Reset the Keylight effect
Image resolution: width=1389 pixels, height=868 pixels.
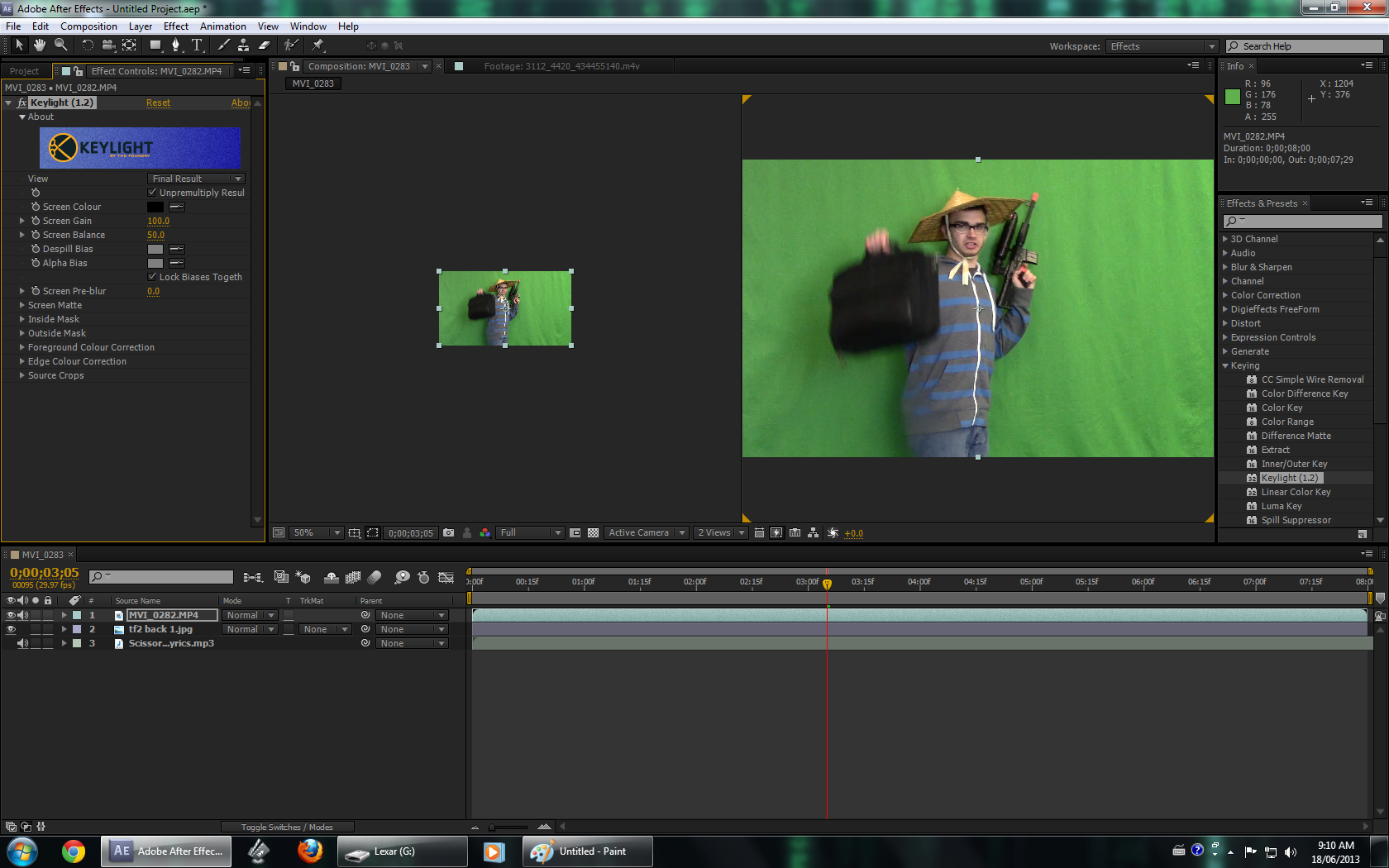(x=158, y=103)
